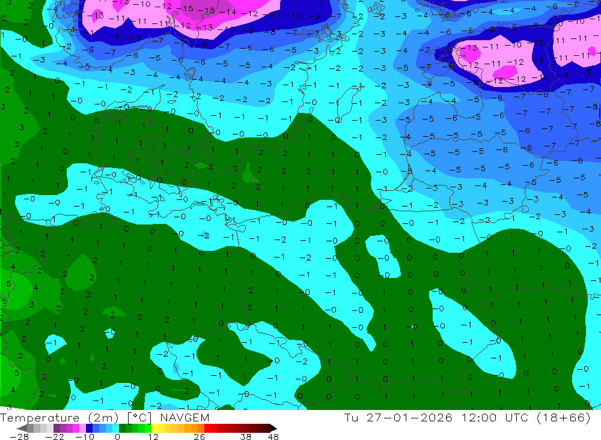
Task: Select the yellow legend swatch above 12
Action: click(x=155, y=428)
